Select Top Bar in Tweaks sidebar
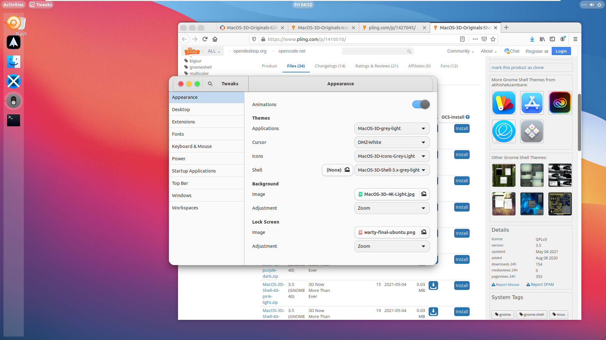The height and width of the screenshot is (340, 606). tap(206, 183)
